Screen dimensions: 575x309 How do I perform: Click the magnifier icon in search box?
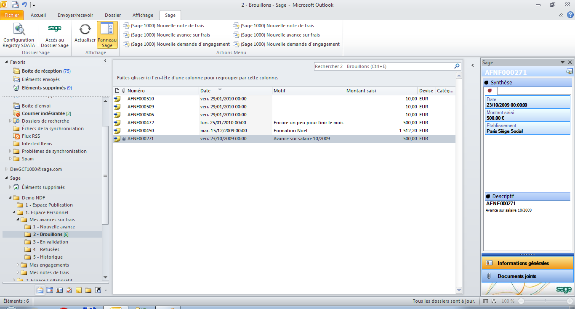pos(457,66)
